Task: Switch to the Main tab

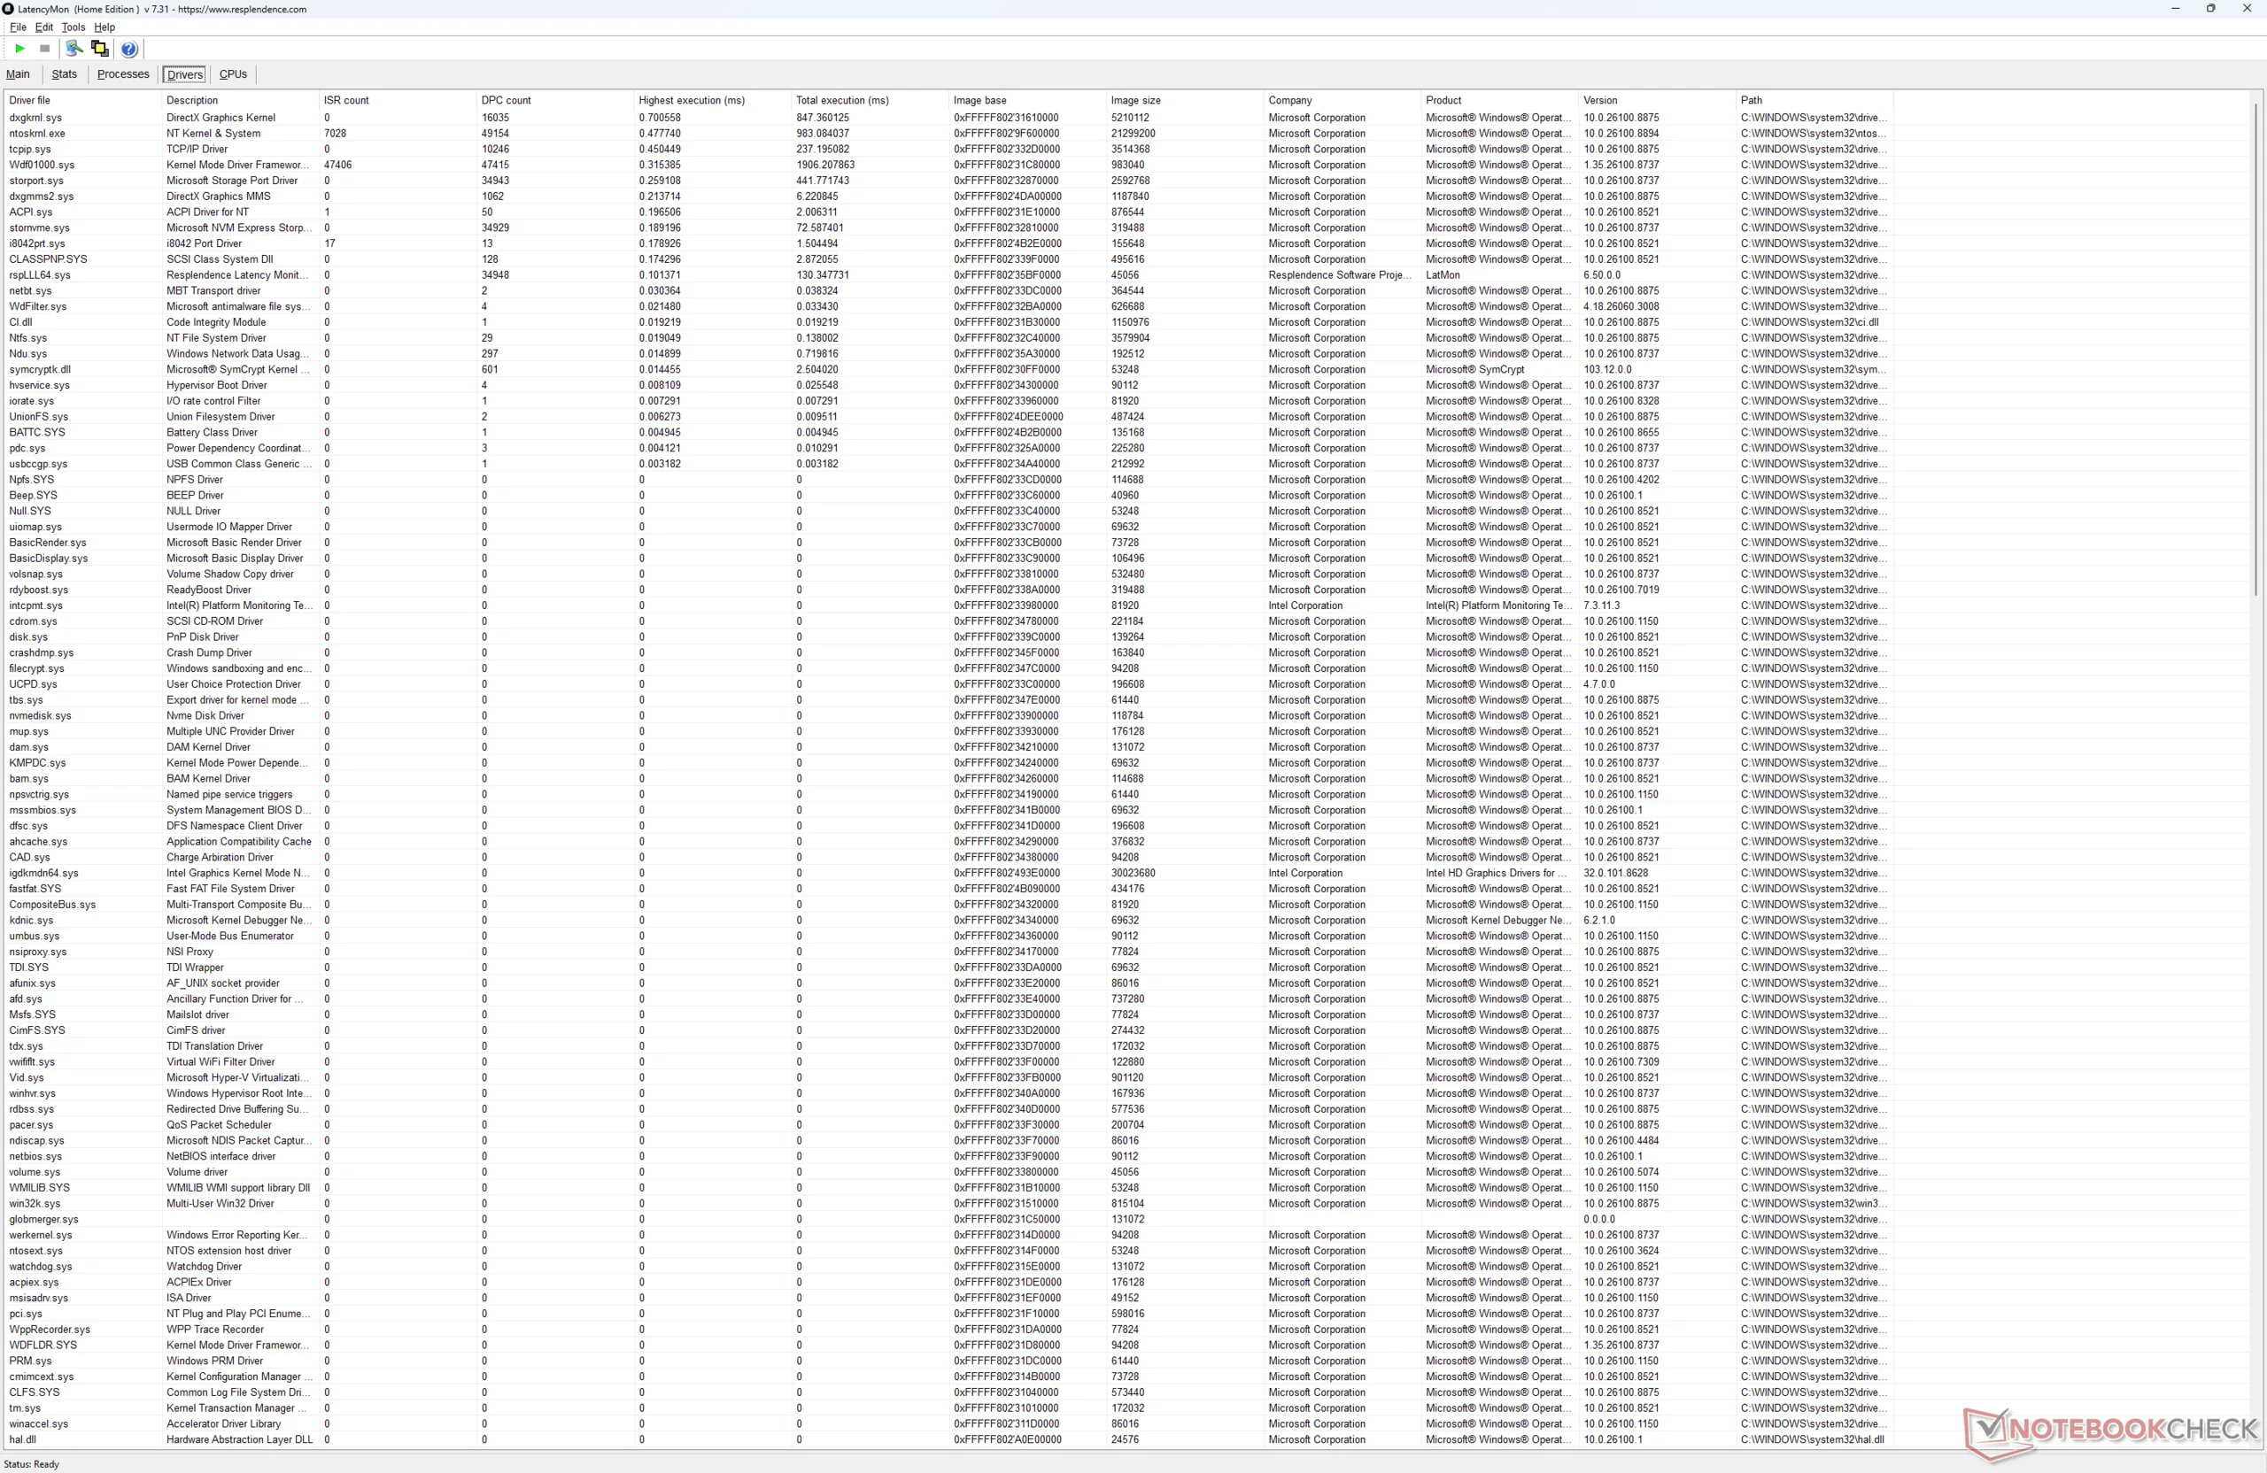Action: [x=18, y=74]
